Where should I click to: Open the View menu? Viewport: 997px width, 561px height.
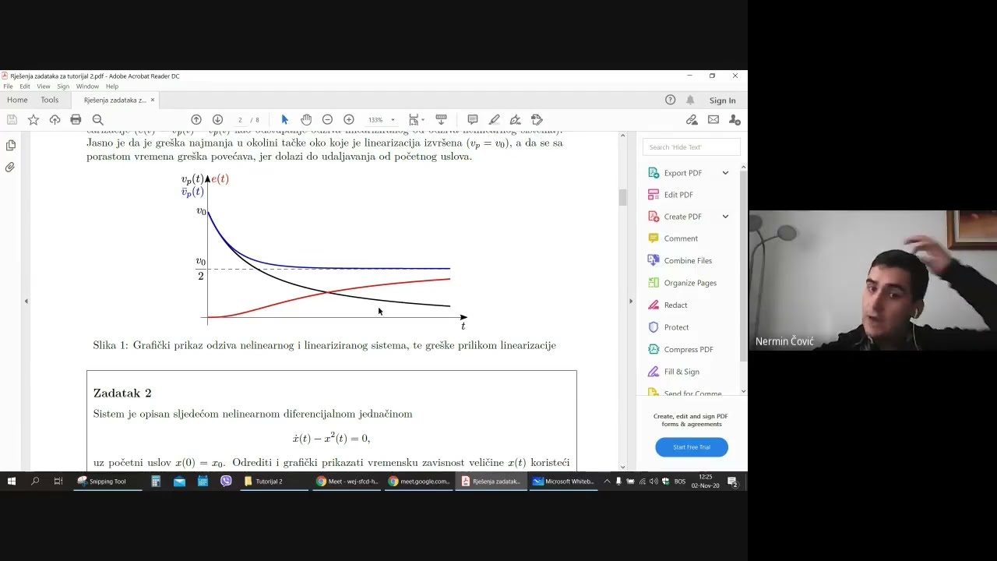(44, 86)
